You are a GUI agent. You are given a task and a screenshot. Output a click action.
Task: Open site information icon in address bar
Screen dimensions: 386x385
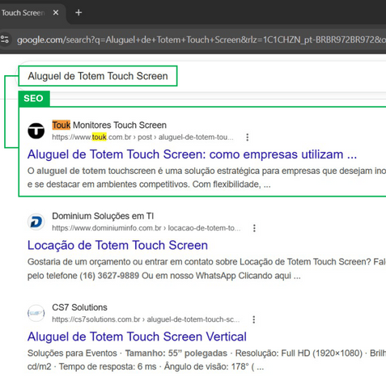(x=5, y=40)
